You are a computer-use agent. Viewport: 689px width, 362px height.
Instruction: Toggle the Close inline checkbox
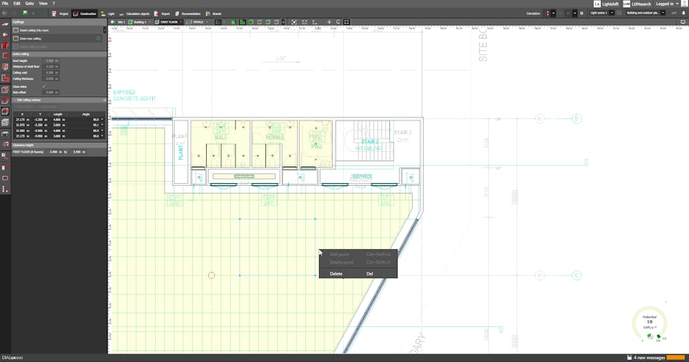coord(44,86)
